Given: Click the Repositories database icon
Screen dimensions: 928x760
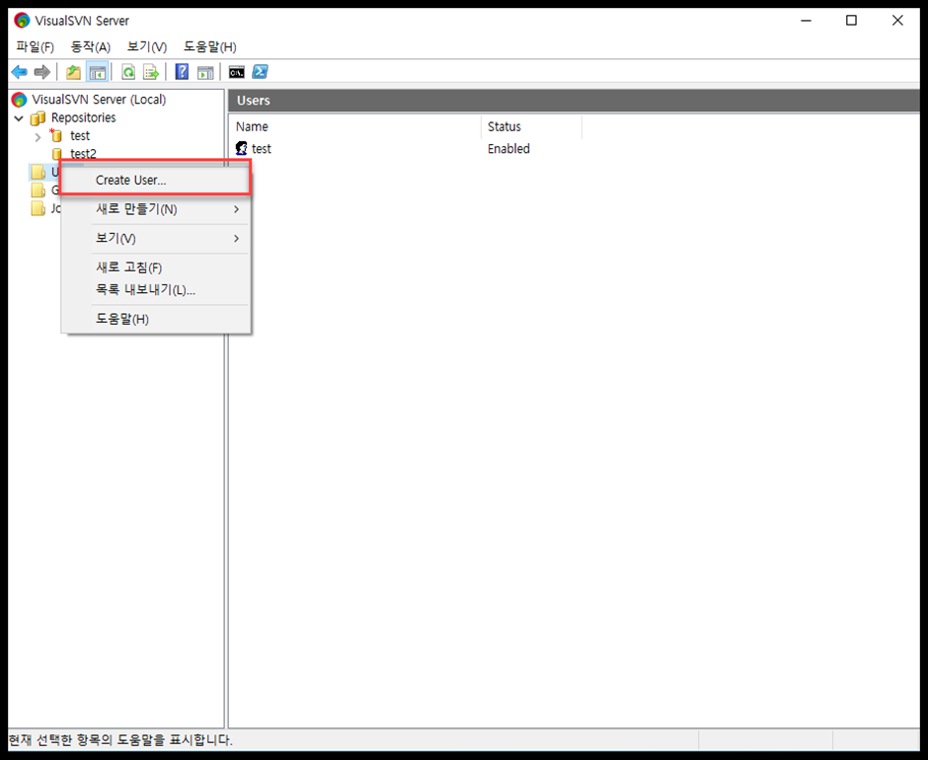Looking at the screenshot, I should [x=38, y=117].
